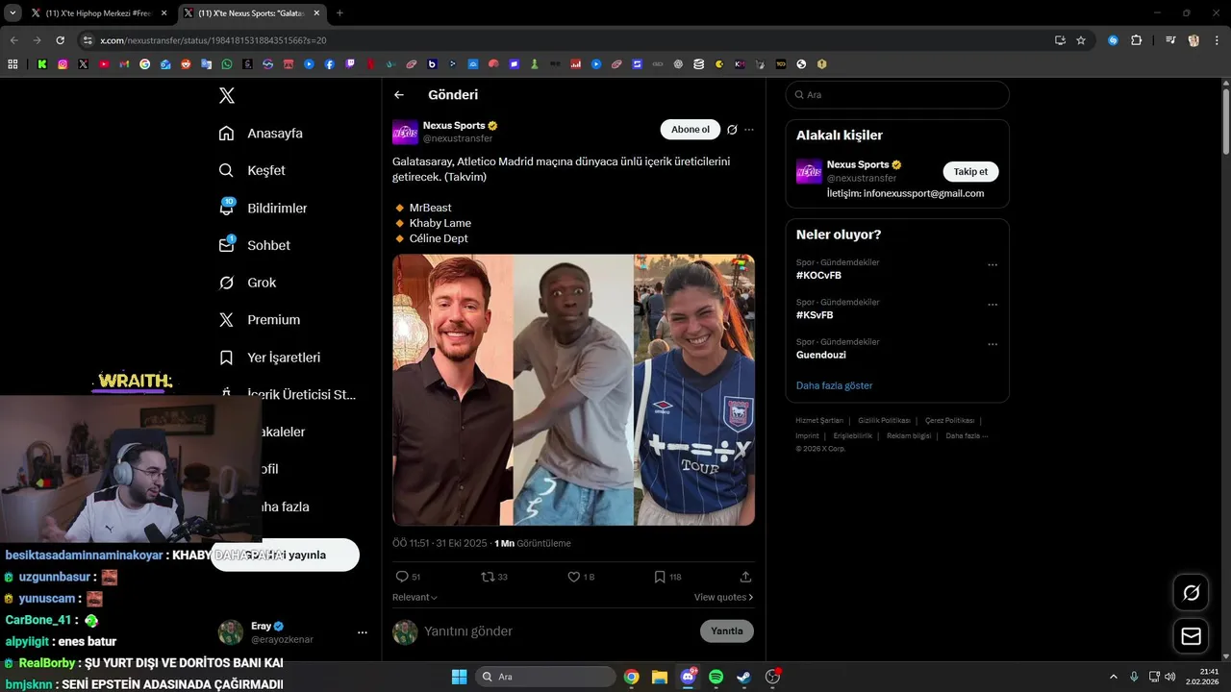Image resolution: width=1231 pixels, height=692 pixels.
Task: Open Kick bookmark in bookmarks bar
Action: (x=42, y=64)
